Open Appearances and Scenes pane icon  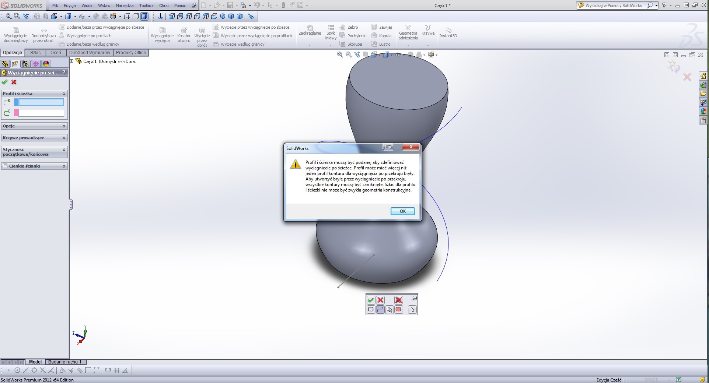(703, 111)
